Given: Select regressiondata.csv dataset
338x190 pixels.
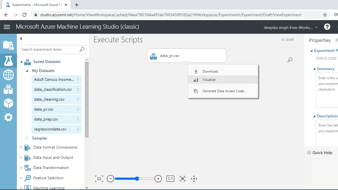Looking at the screenshot, I should coord(56,129).
